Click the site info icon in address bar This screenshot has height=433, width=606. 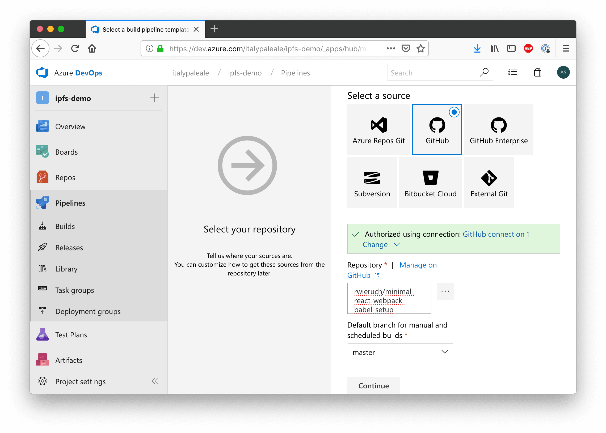coord(149,49)
